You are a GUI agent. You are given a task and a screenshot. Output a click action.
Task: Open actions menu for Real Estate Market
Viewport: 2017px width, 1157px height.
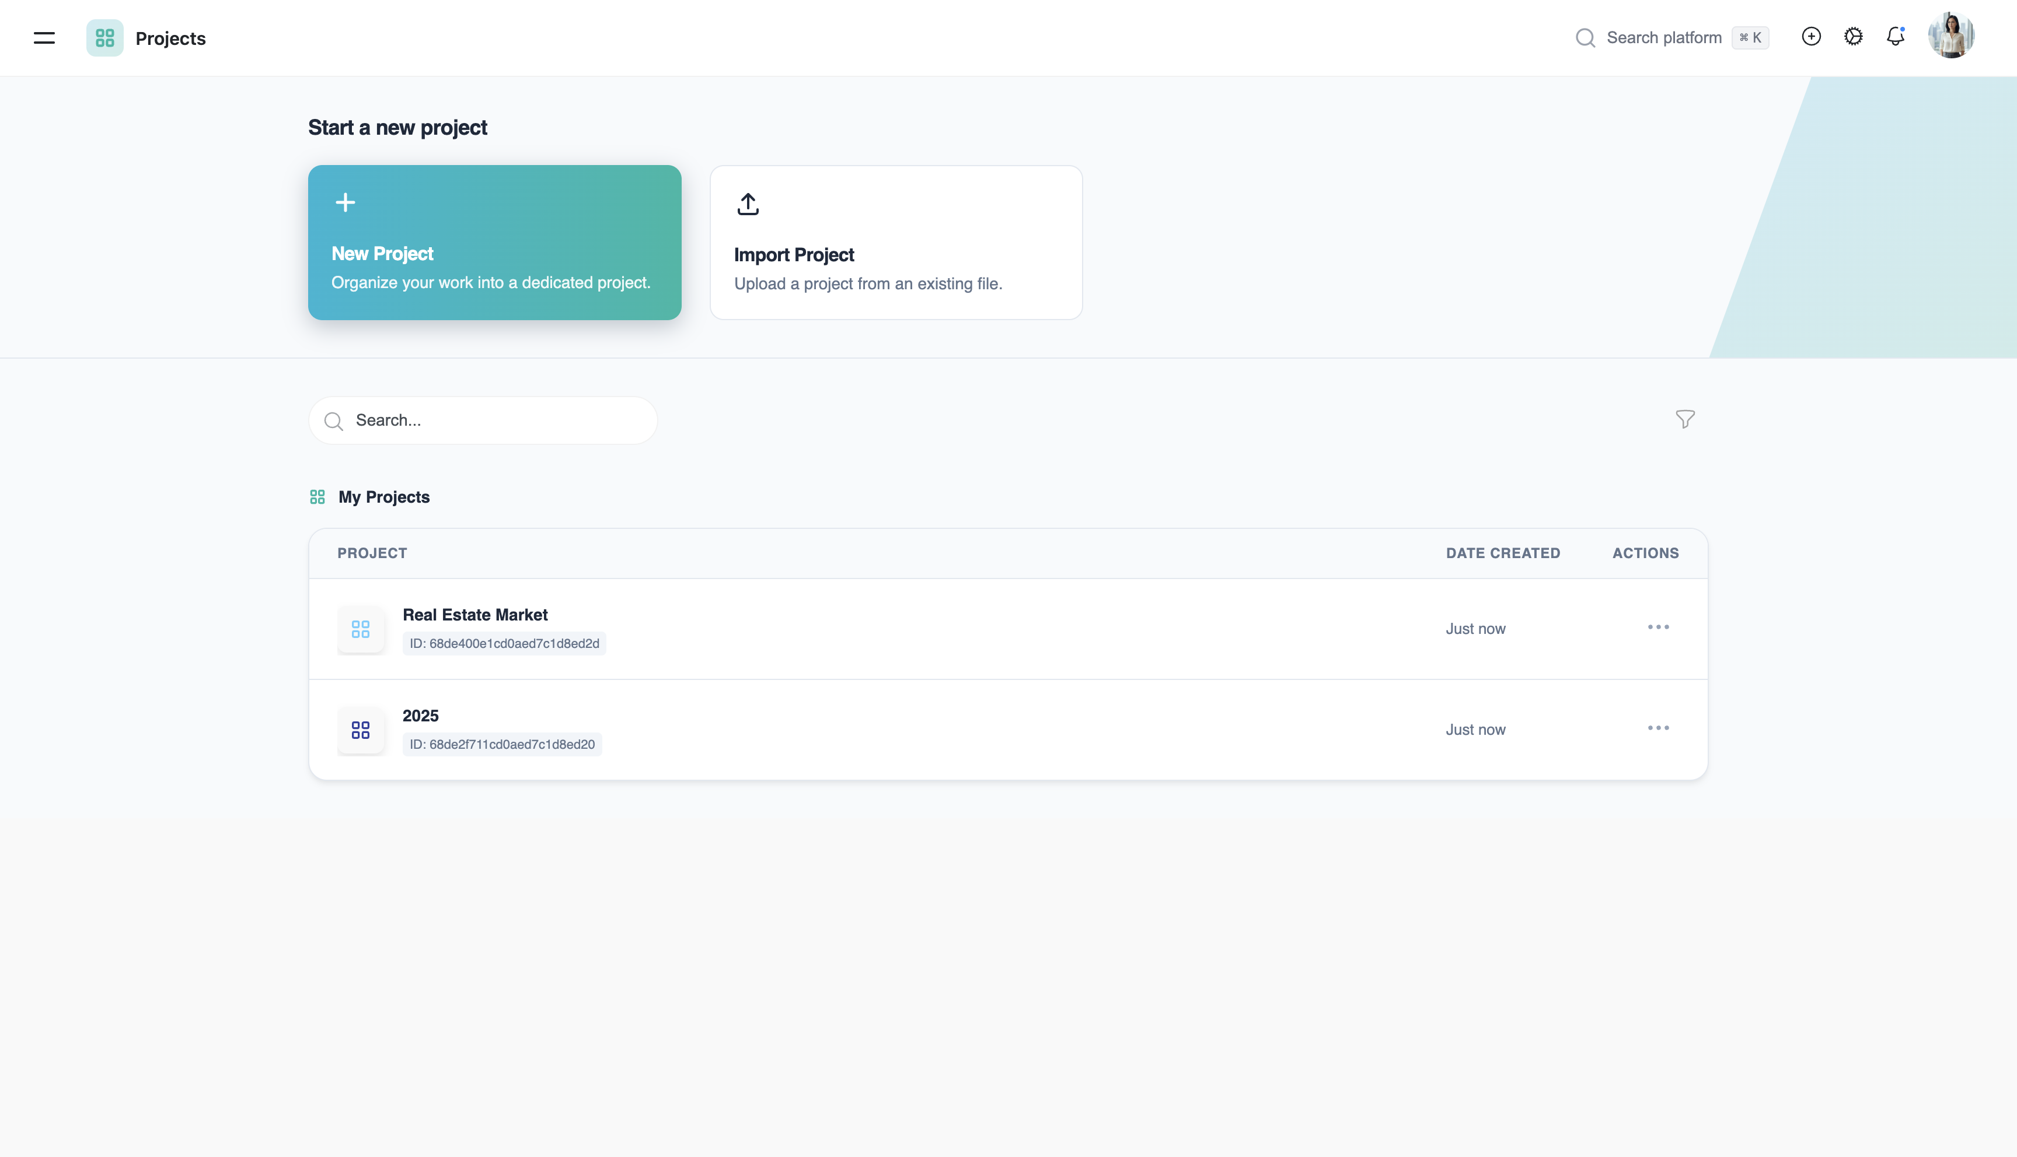(1657, 627)
